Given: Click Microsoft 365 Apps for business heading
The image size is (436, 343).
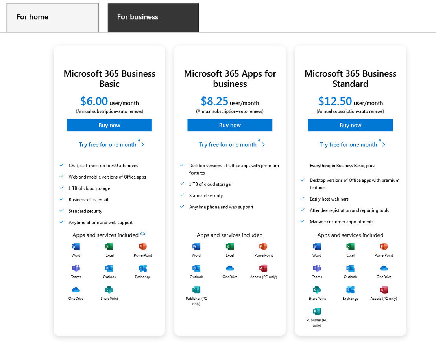Looking at the screenshot, I should click(230, 78).
